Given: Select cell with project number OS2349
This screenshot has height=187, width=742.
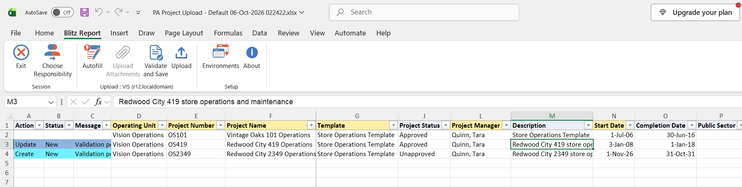Looking at the screenshot, I should (196, 154).
